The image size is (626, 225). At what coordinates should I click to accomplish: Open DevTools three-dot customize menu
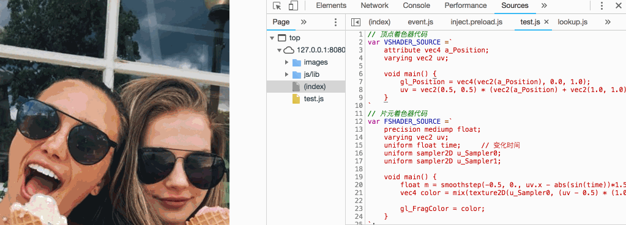(602, 5)
